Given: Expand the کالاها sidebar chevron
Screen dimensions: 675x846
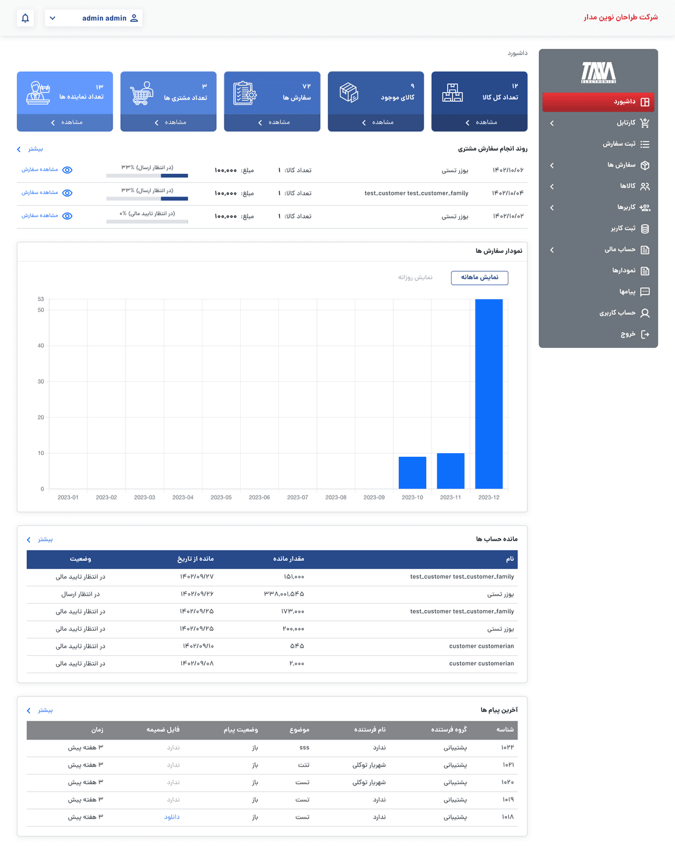Looking at the screenshot, I should pyautogui.click(x=552, y=186).
